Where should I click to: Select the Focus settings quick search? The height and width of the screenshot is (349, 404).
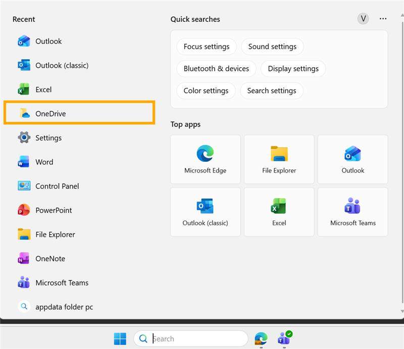[207, 46]
